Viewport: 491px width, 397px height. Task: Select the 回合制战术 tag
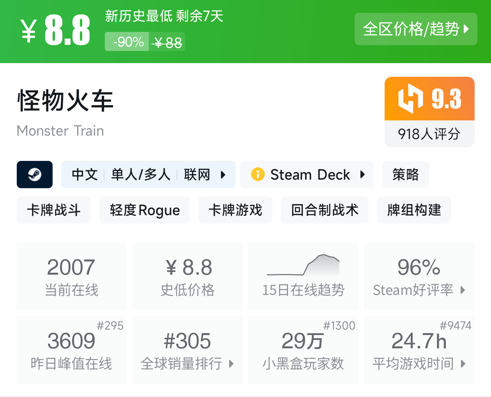[325, 210]
